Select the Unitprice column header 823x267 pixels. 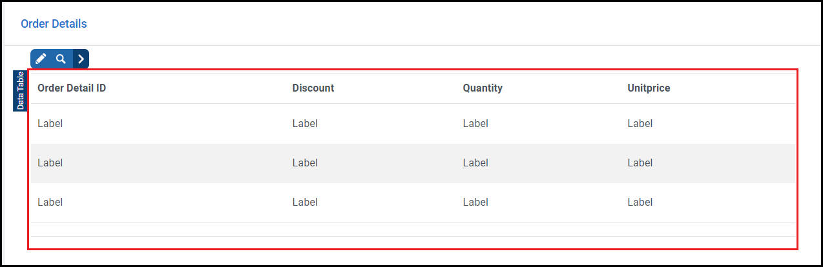pos(649,88)
